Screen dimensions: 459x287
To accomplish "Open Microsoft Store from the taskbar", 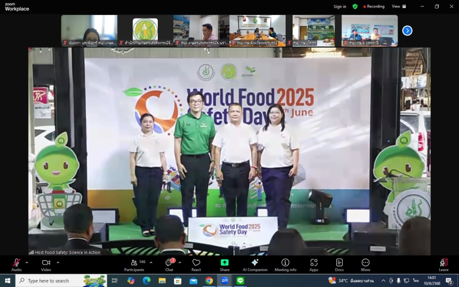I will [x=178, y=281].
